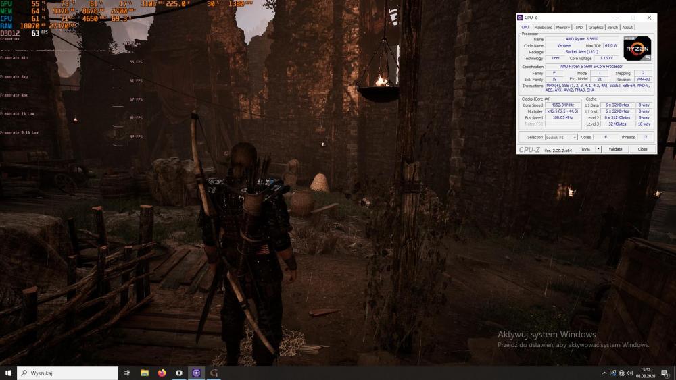The width and height of the screenshot is (676, 380).
Task: Click the Cores count field showing 6
Action: pos(605,137)
